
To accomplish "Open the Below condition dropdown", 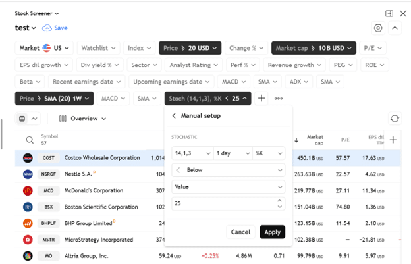I will click(227, 170).
